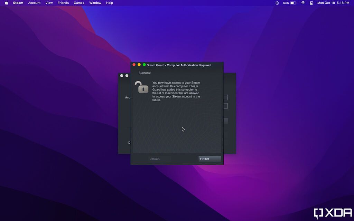Open the View menu
354x221 pixels.
coord(49,3)
